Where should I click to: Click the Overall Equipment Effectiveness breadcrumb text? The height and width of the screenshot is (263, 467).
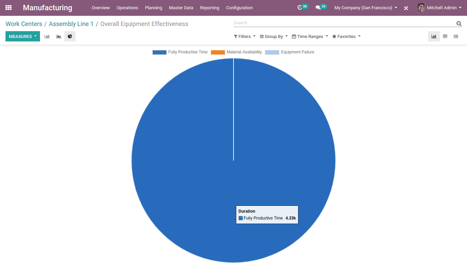[x=144, y=24]
